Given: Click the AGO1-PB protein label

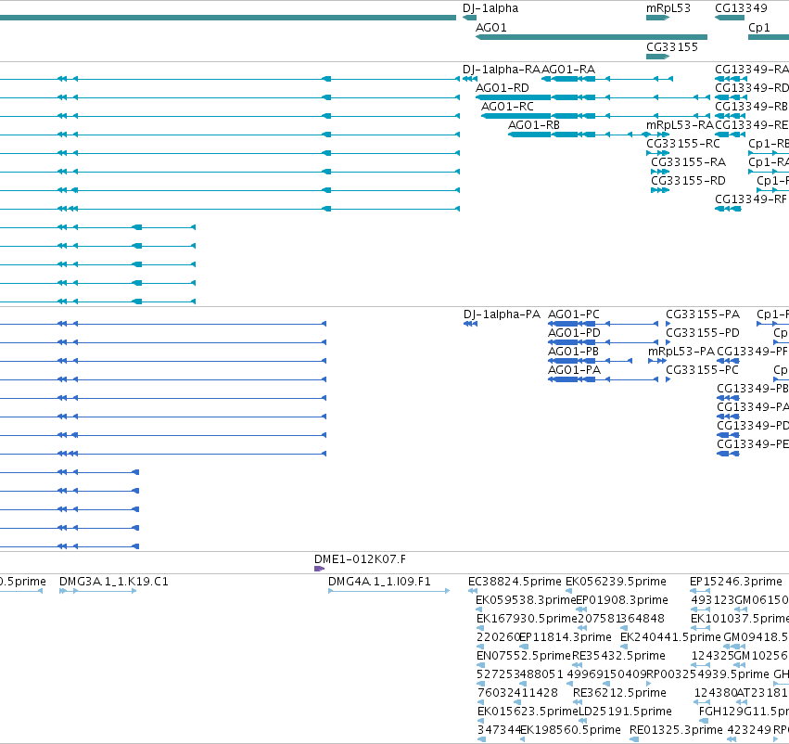Looking at the screenshot, I should [x=573, y=352].
